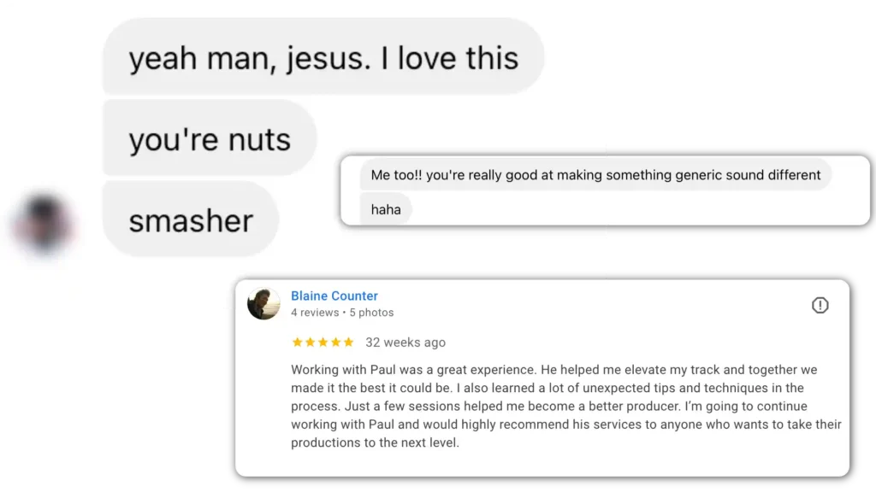Screen dimensions: 876x492
Task: Click the first star in rating
Action: (x=297, y=343)
